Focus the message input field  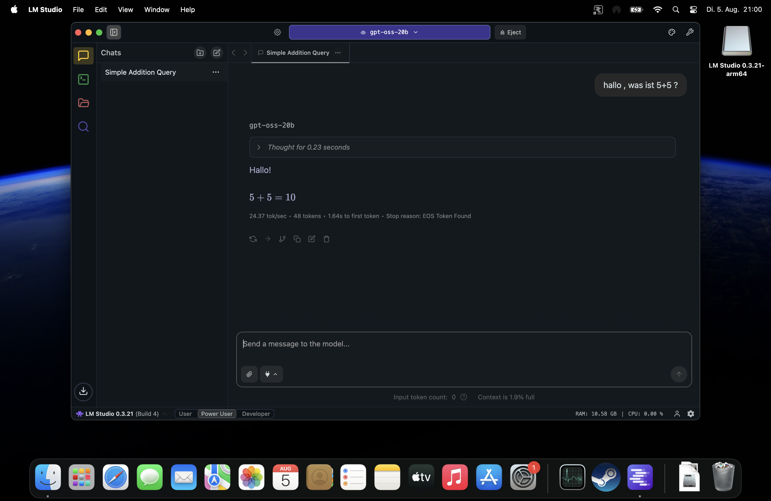click(464, 344)
